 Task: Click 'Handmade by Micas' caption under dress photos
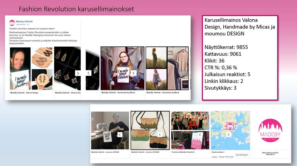tap(163, 93)
